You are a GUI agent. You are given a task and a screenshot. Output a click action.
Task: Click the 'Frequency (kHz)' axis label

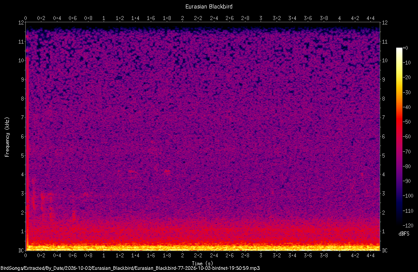click(7, 137)
